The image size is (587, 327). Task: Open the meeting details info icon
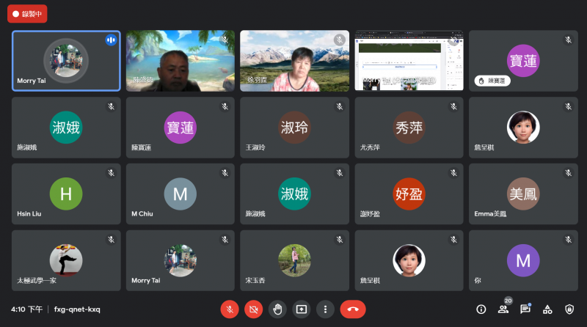(481, 309)
